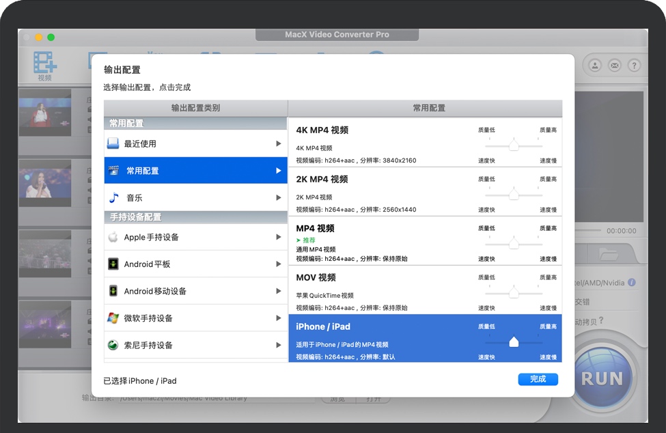Choose the 4K MP4 视频 profile

(x=383, y=144)
